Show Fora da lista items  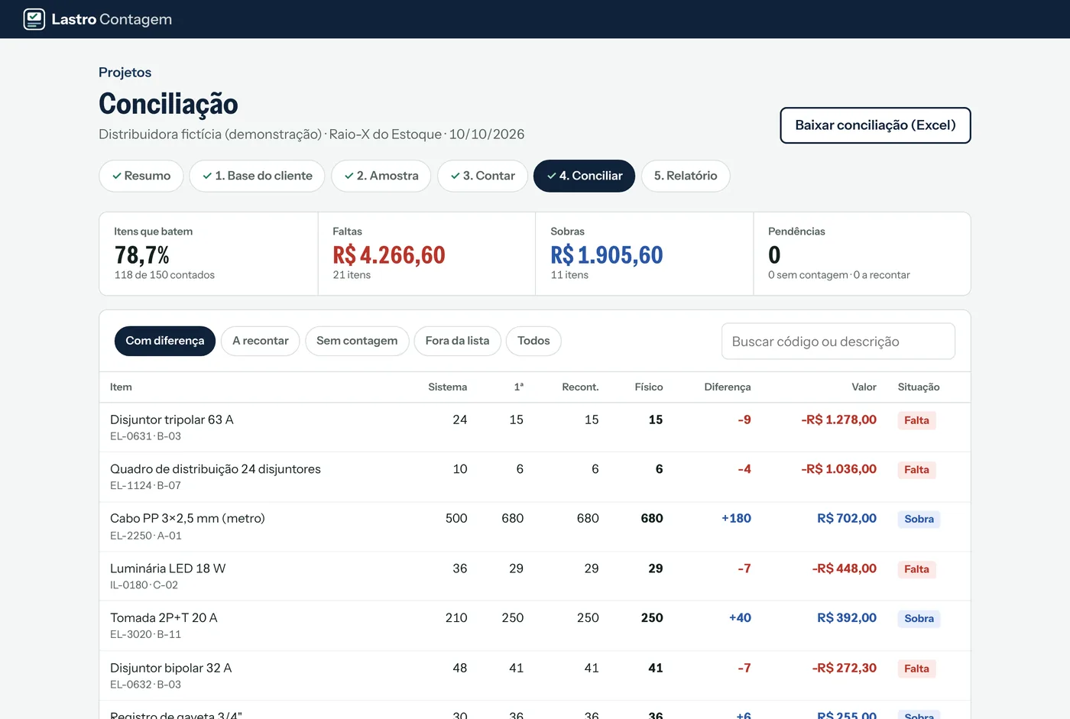(457, 341)
